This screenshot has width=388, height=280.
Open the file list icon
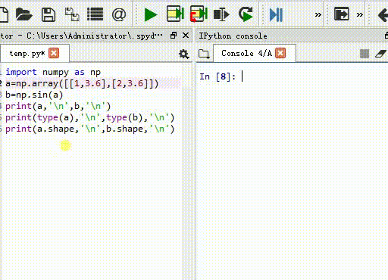click(95, 14)
